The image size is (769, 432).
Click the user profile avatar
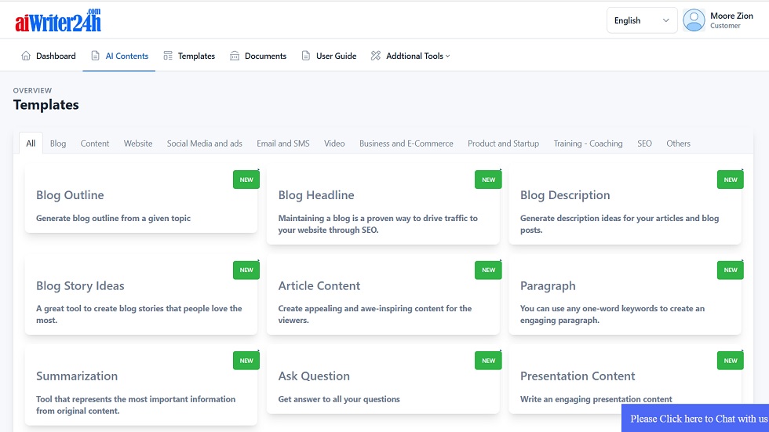(694, 20)
